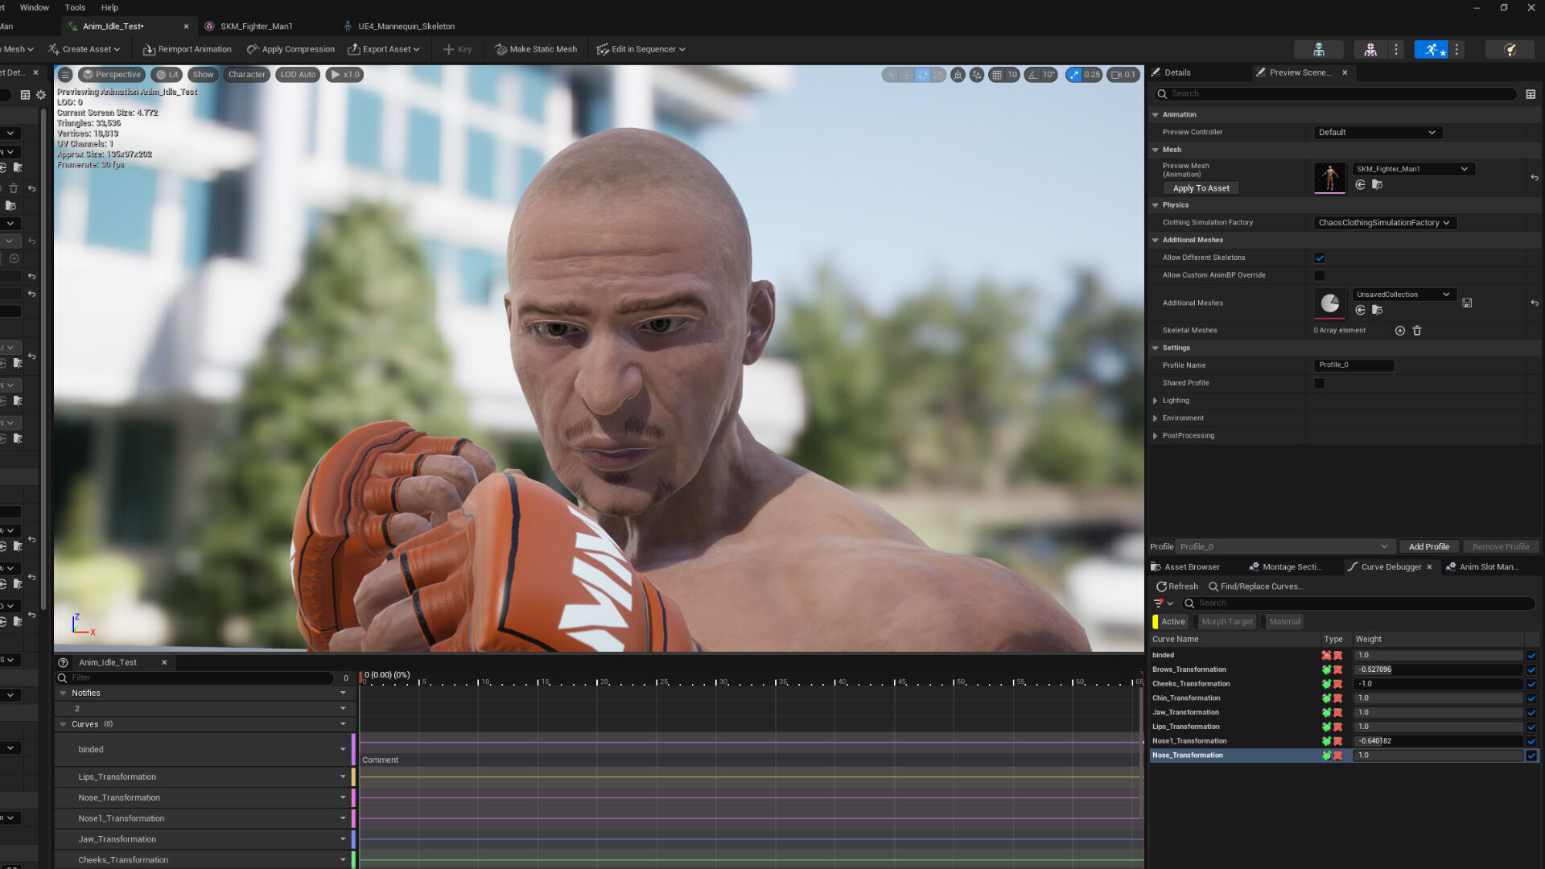Delete the Skeletal Meshes array elements

[1417, 331]
